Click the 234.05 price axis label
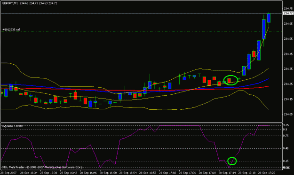Screen dimensions: 294x175 tap(288, 114)
